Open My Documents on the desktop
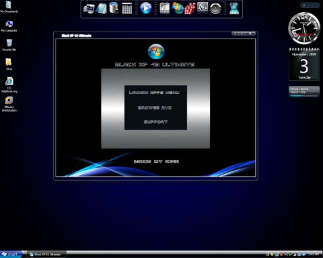Screen dimensions: 323x258 click(9, 7)
